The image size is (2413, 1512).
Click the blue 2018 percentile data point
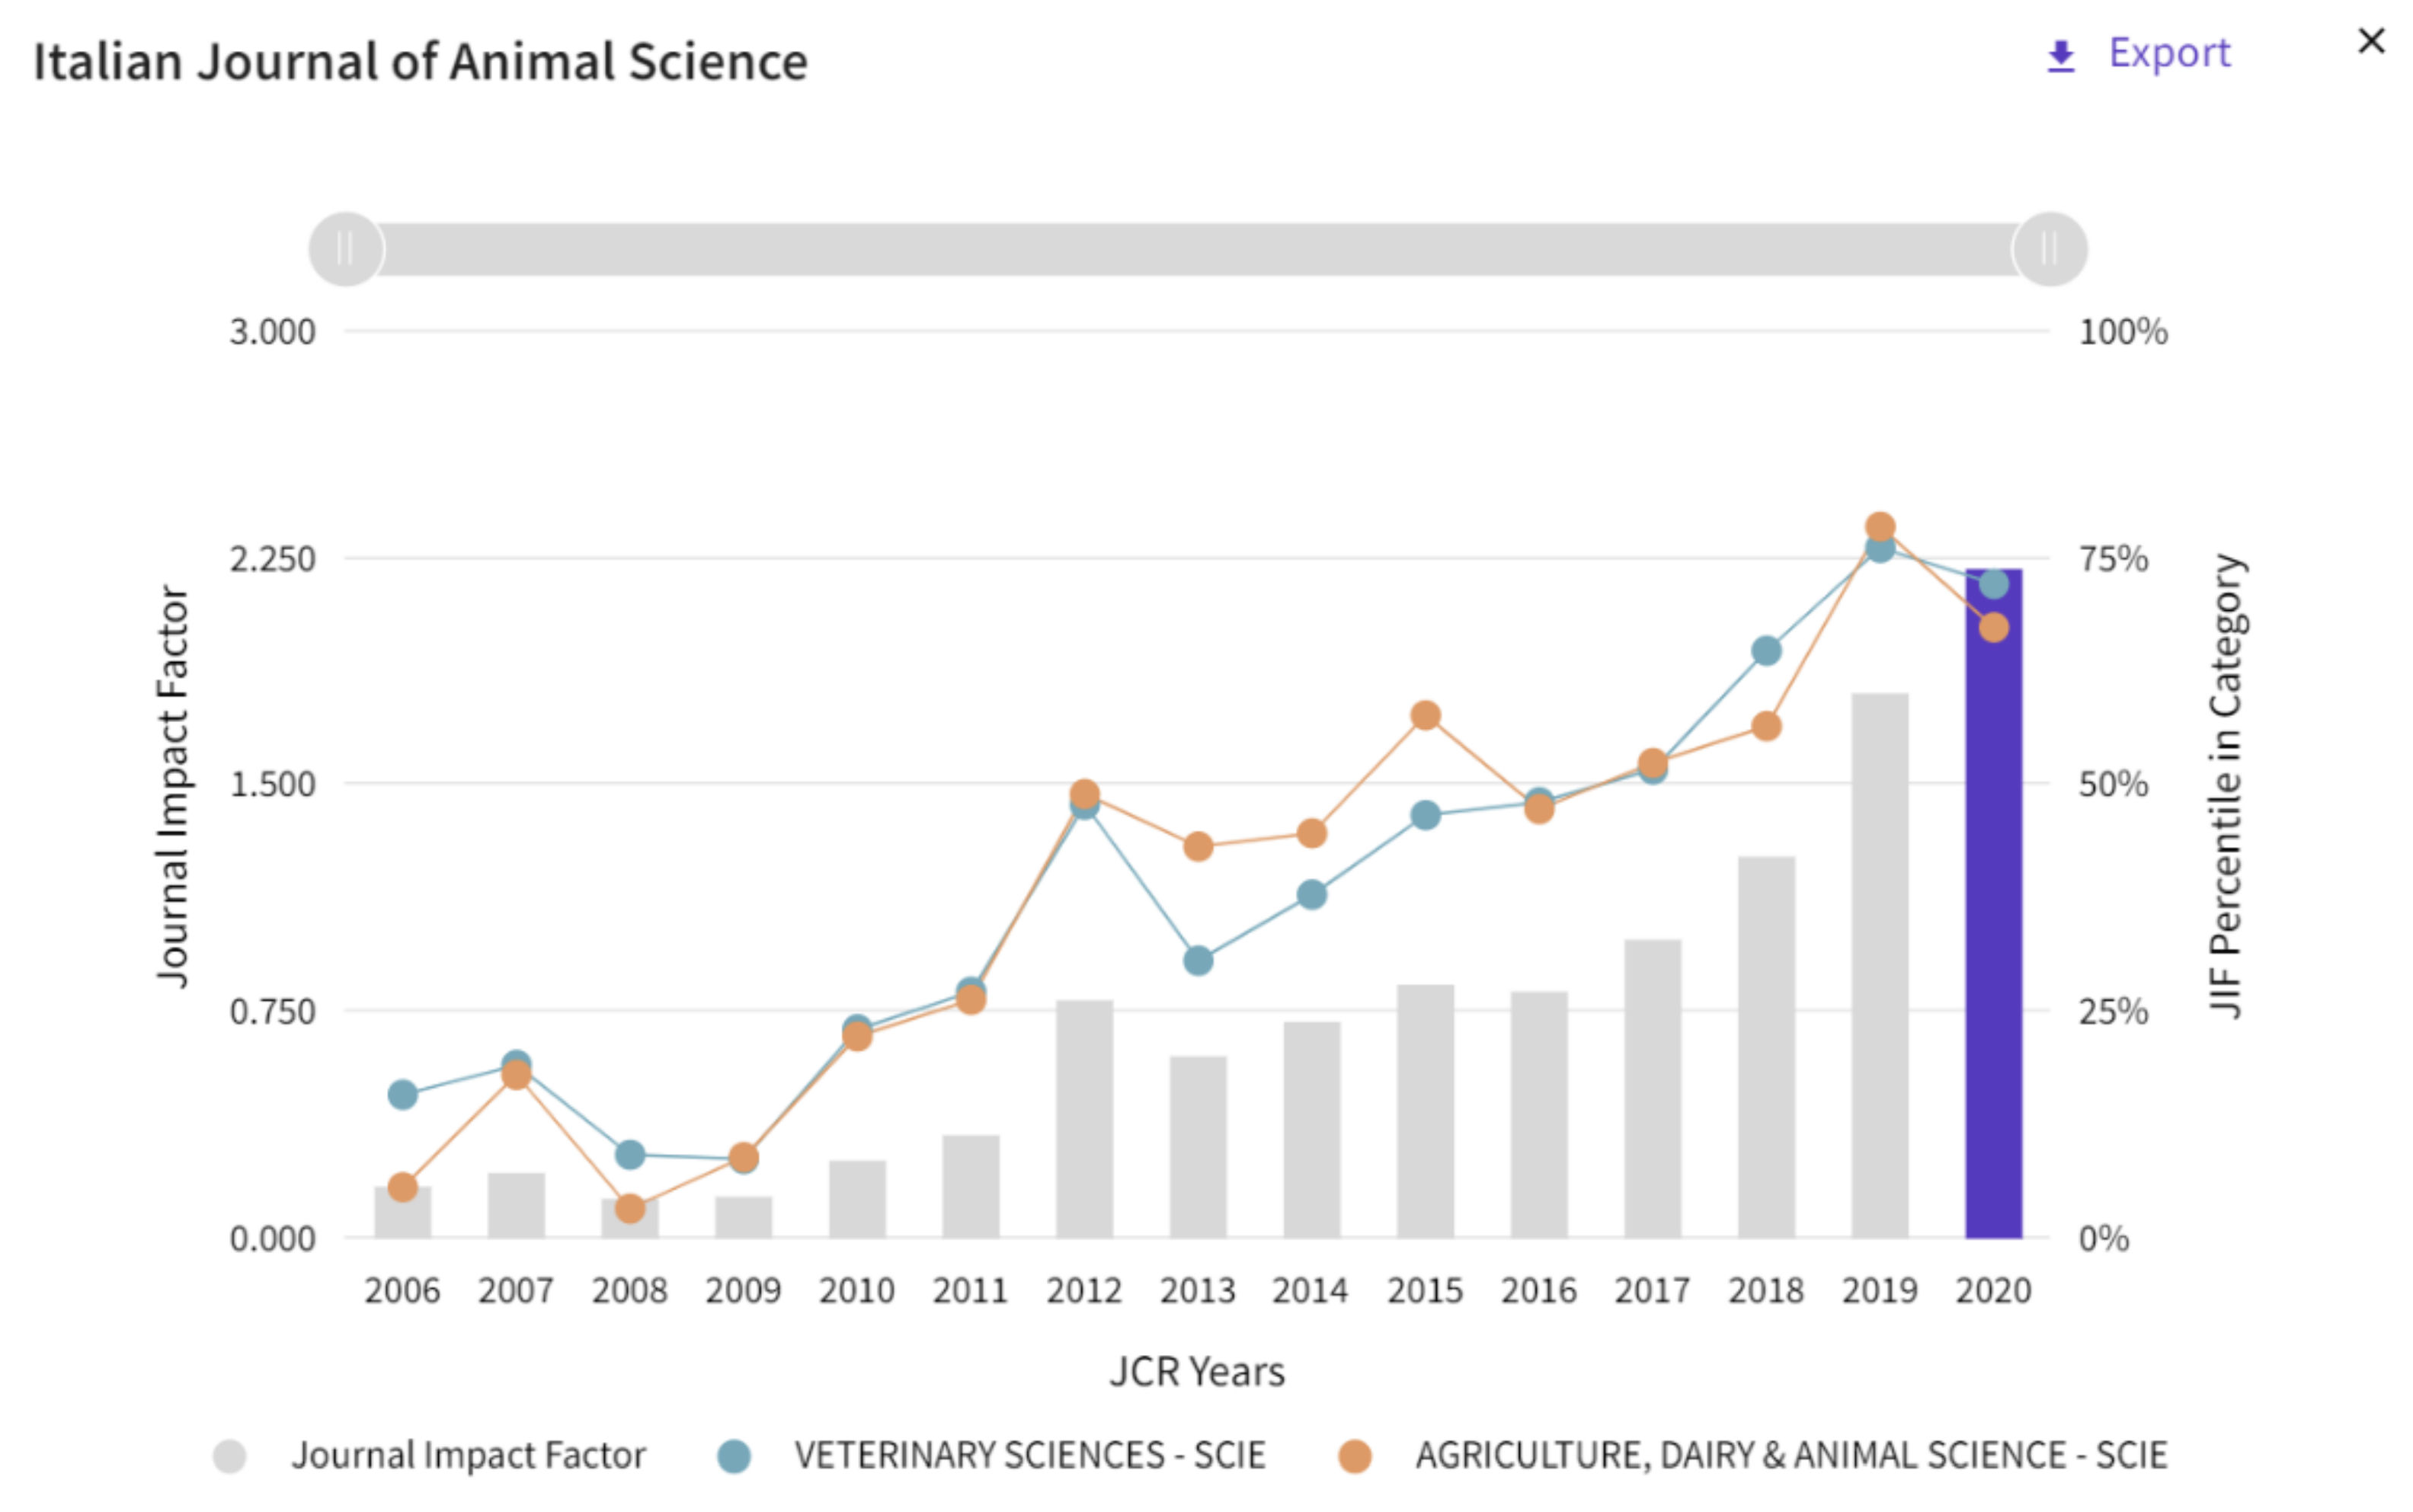[1767, 651]
